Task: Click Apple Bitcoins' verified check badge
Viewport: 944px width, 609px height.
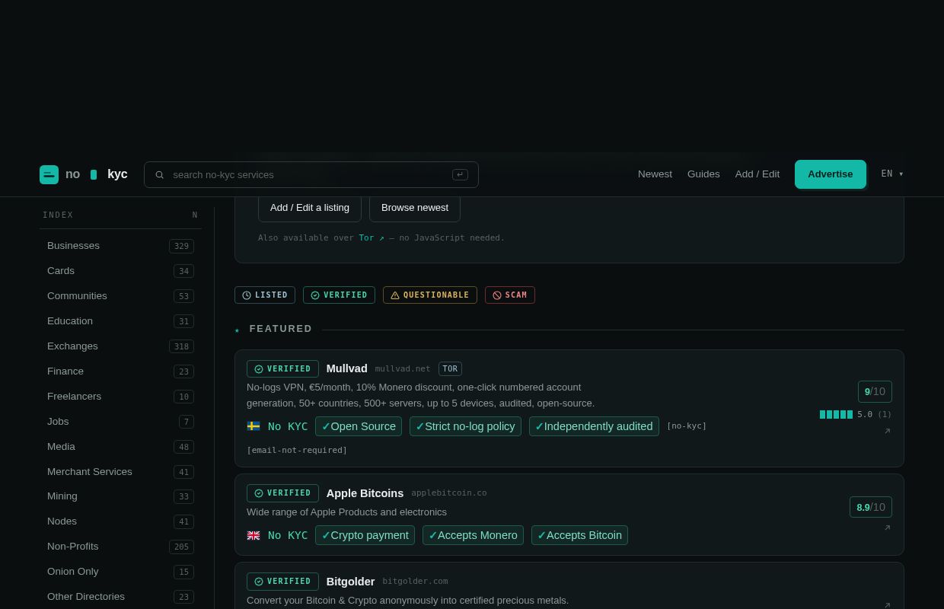Action: [282, 493]
